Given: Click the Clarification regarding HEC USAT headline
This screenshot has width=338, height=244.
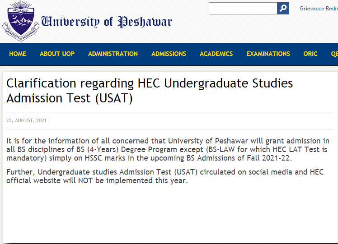Looking at the screenshot, I should [x=150, y=91].
